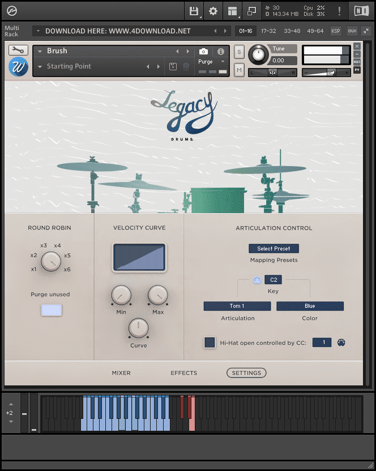The width and height of the screenshot is (376, 471).
Task: Open the instrument info icon
Action: [220, 52]
